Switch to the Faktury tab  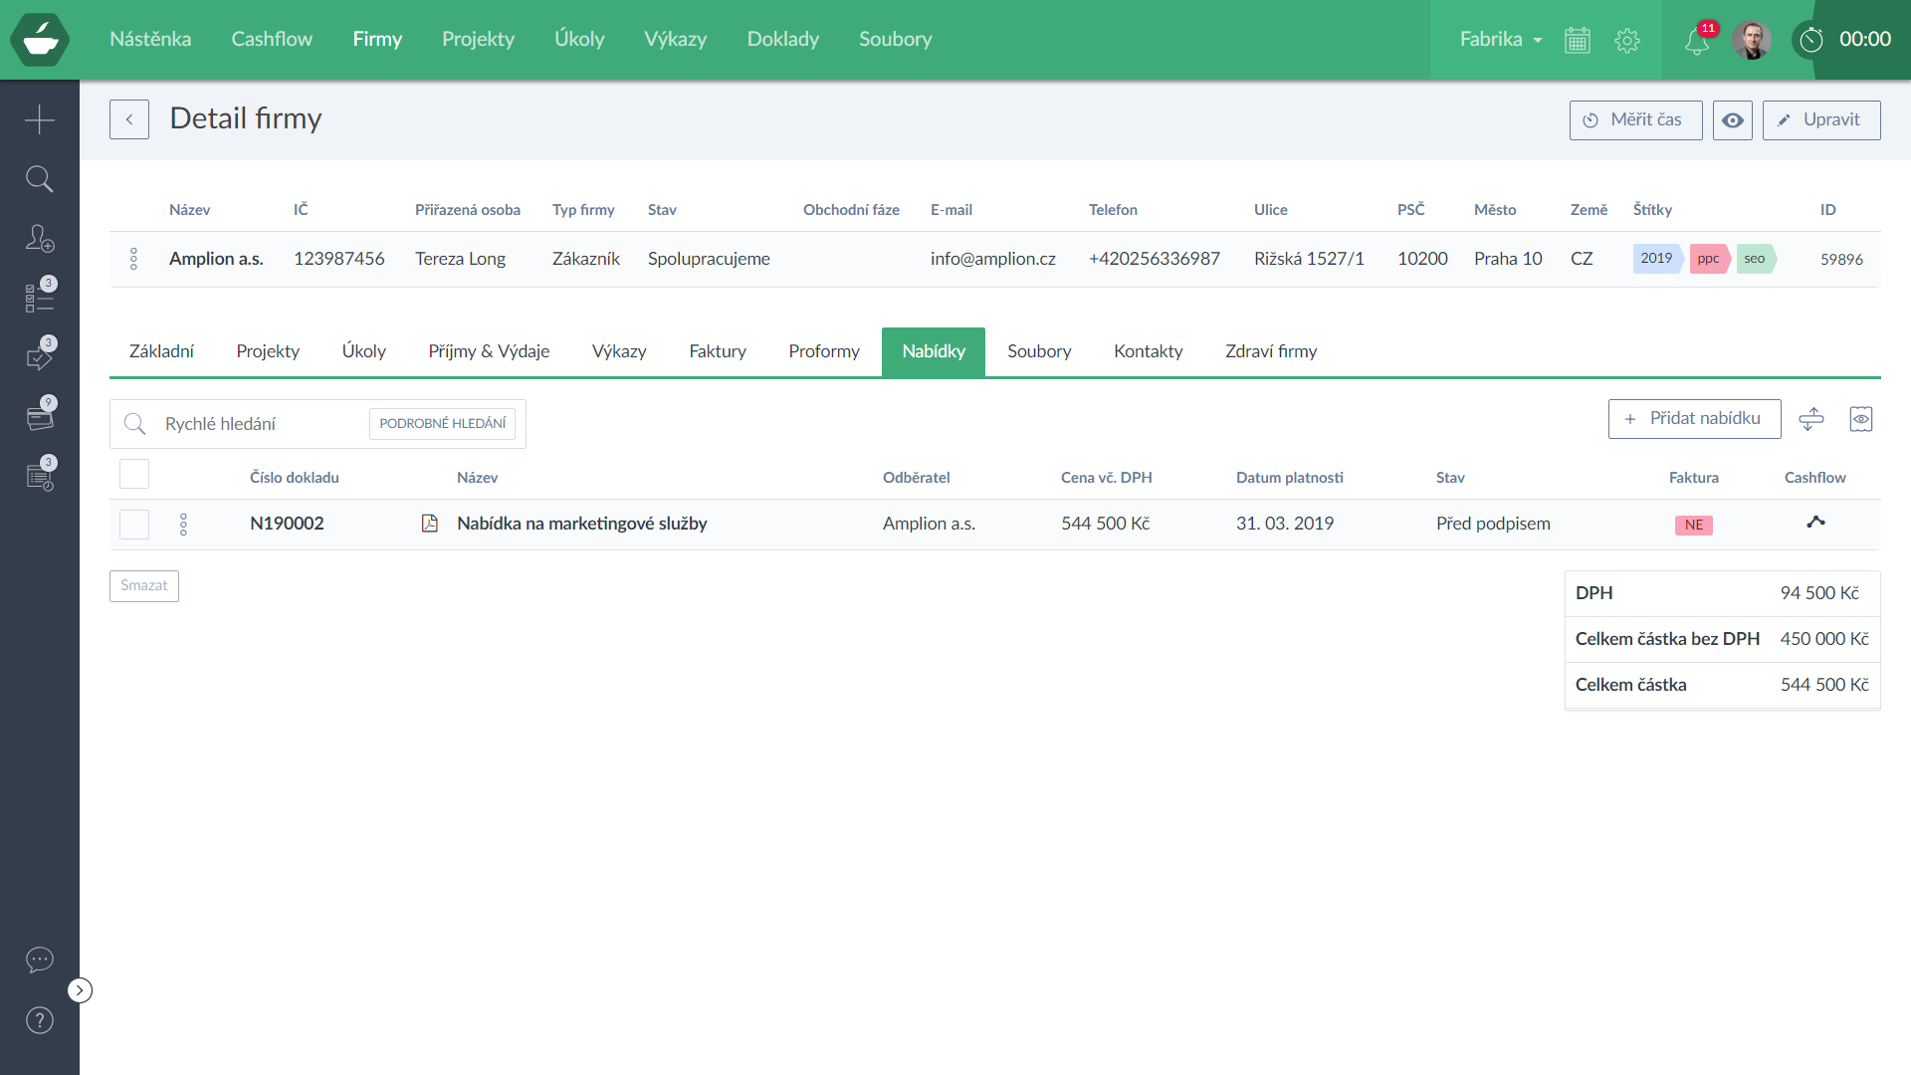coord(717,351)
